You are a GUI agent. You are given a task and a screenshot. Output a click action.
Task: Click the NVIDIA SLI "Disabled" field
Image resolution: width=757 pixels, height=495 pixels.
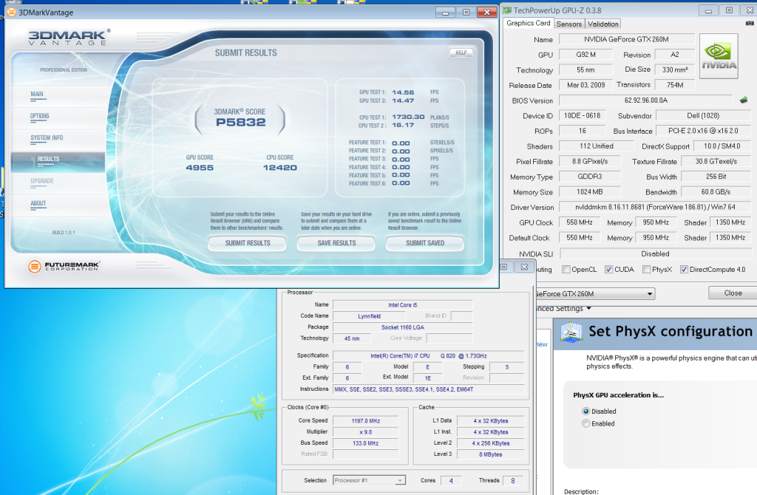(x=655, y=253)
